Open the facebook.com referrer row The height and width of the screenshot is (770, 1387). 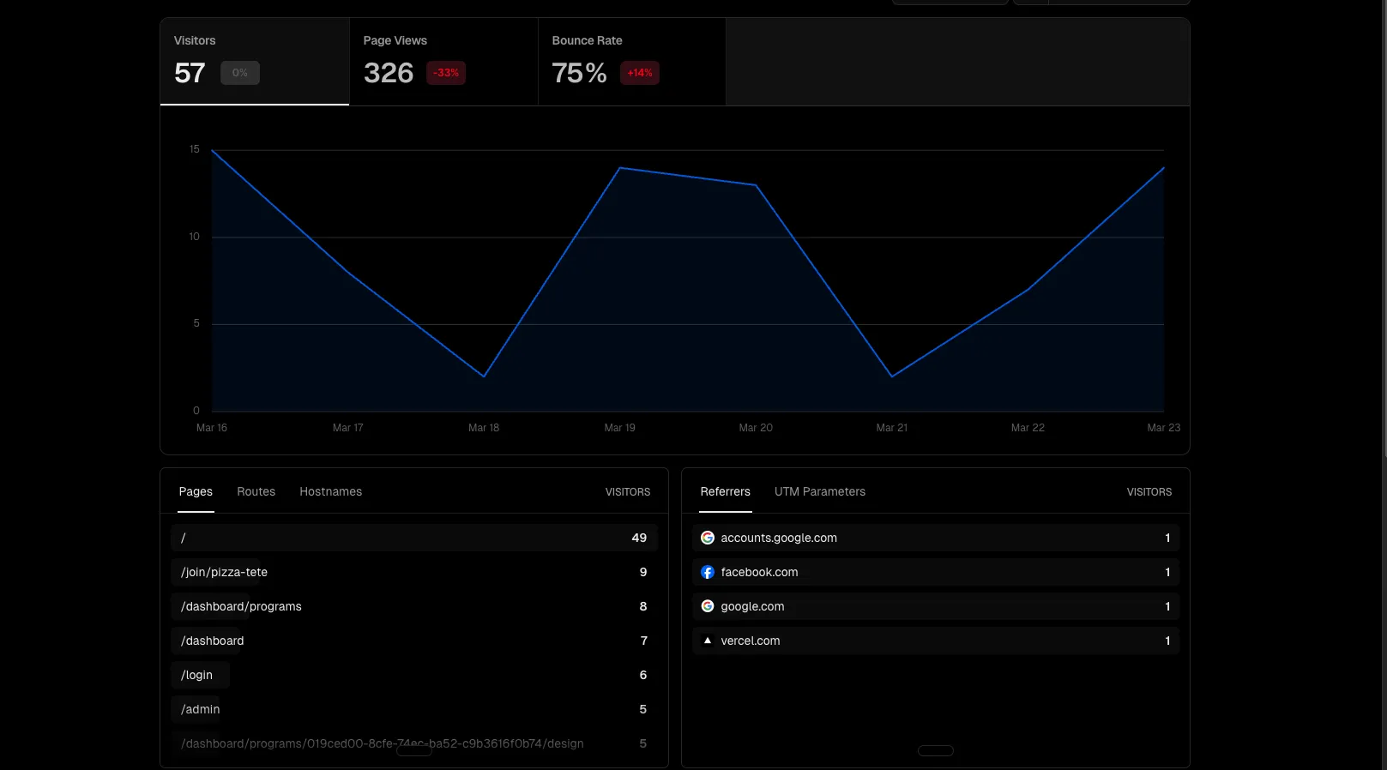tap(936, 572)
